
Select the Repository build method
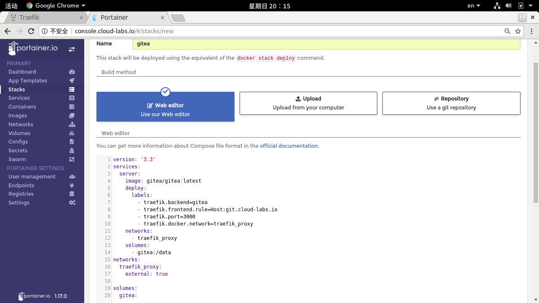click(451, 103)
